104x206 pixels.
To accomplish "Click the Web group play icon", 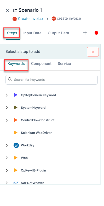I will click(16, 158).
